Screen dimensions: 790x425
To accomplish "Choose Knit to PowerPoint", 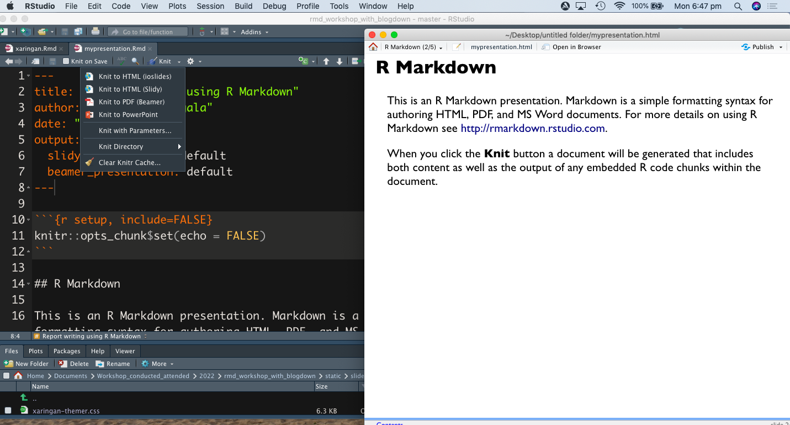I will point(132,114).
